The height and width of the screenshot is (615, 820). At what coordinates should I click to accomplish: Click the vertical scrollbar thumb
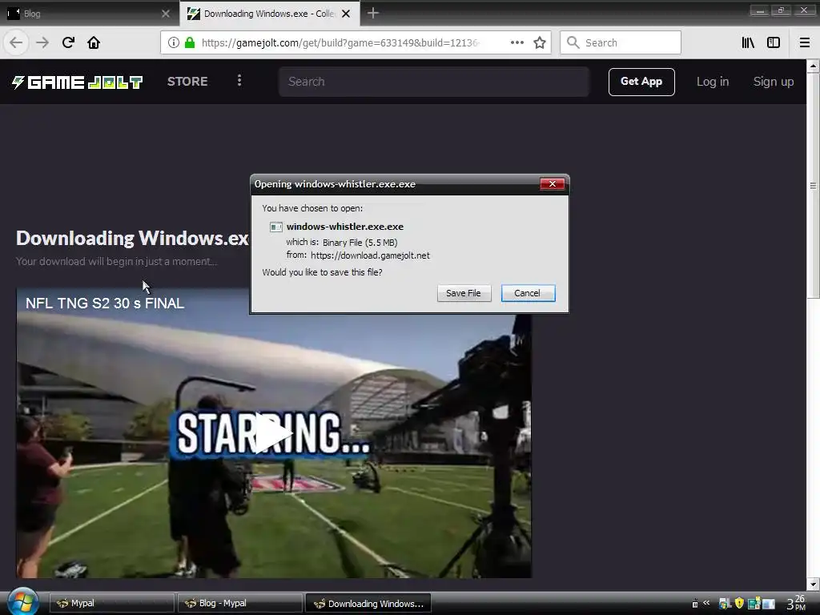[813, 185]
